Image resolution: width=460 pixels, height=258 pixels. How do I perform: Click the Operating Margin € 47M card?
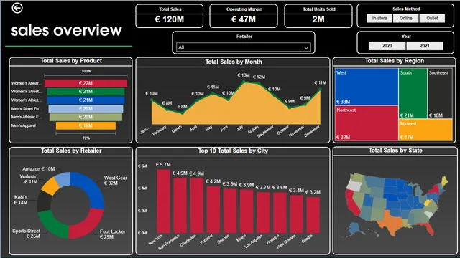pyautogui.click(x=244, y=16)
